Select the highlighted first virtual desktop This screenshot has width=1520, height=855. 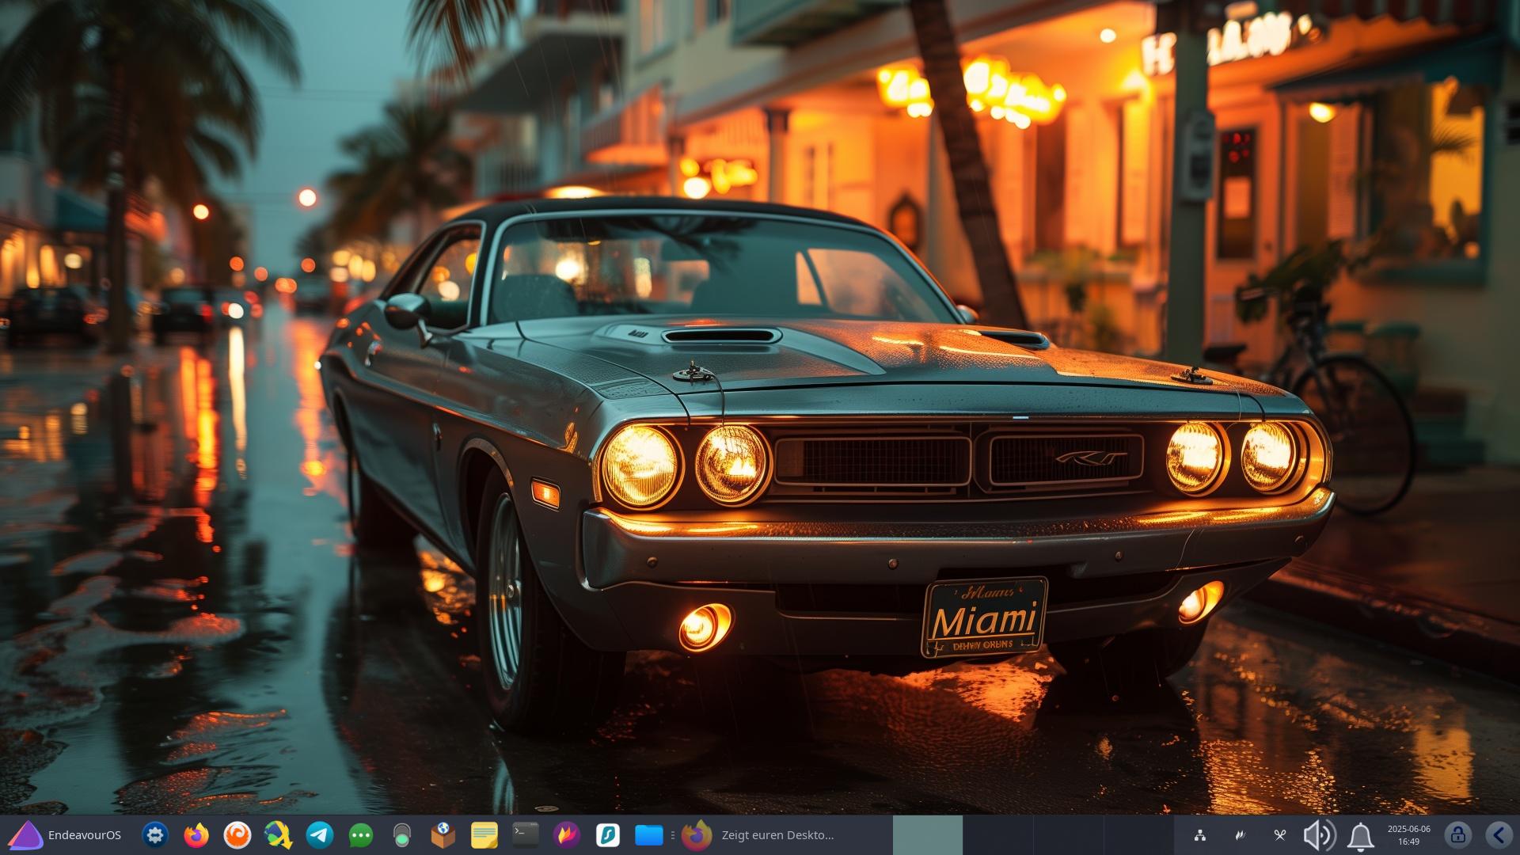[928, 835]
